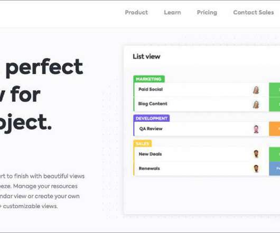Open the New Deals task row
Viewport: 280px width, 233px height.
pos(200,154)
